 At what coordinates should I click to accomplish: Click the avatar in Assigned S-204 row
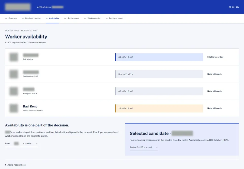[x=14, y=91]
